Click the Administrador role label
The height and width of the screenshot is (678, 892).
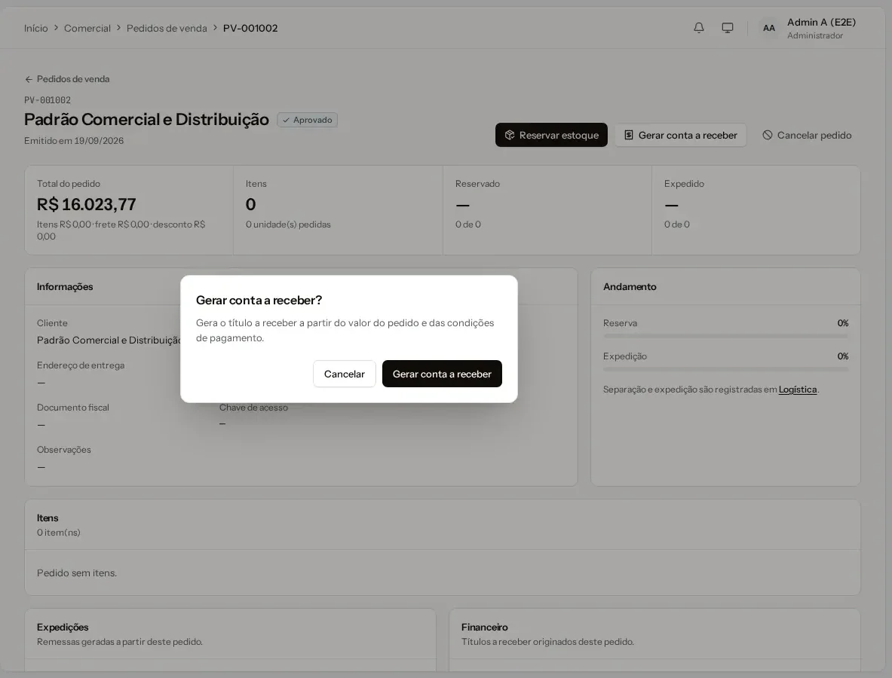(815, 36)
